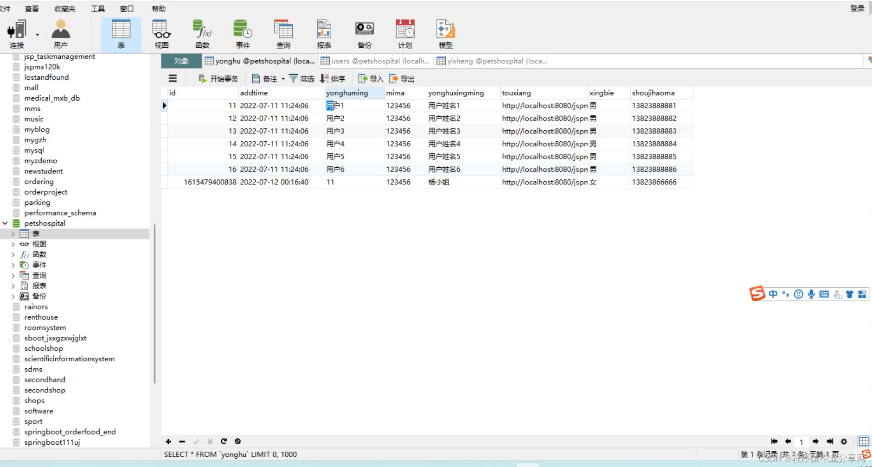Switch to the users @petshospital tab

[x=375, y=61]
